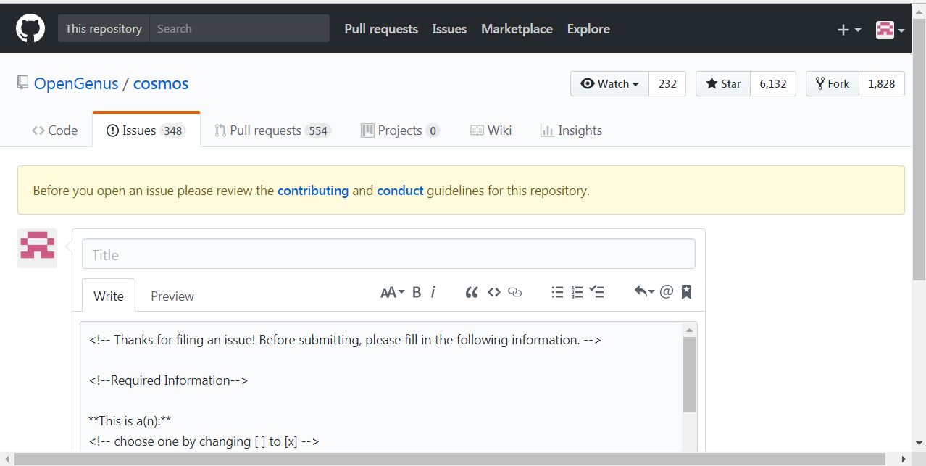
Task: View the 232 watchers count
Action: pyautogui.click(x=667, y=83)
